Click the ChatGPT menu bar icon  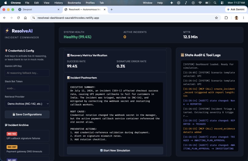[x=178, y=3]
